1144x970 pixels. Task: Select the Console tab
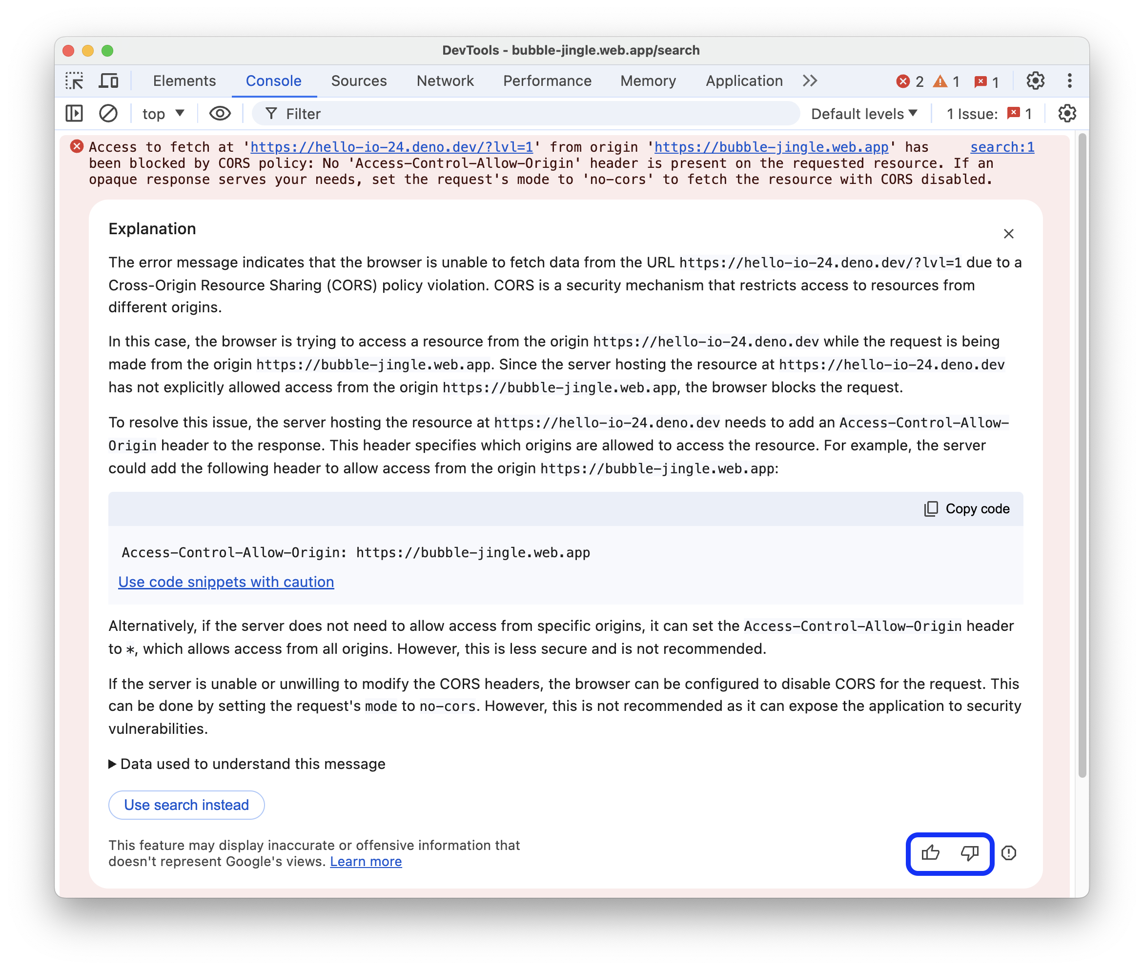(x=273, y=81)
